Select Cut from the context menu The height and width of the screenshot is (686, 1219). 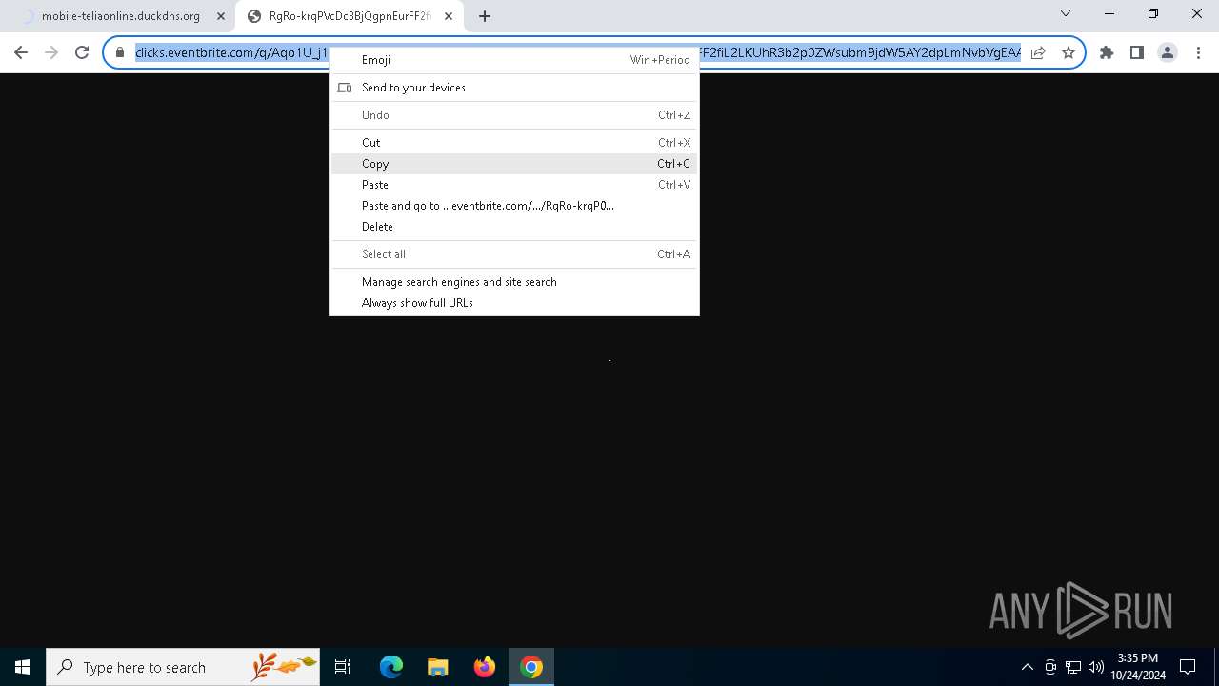pos(514,143)
